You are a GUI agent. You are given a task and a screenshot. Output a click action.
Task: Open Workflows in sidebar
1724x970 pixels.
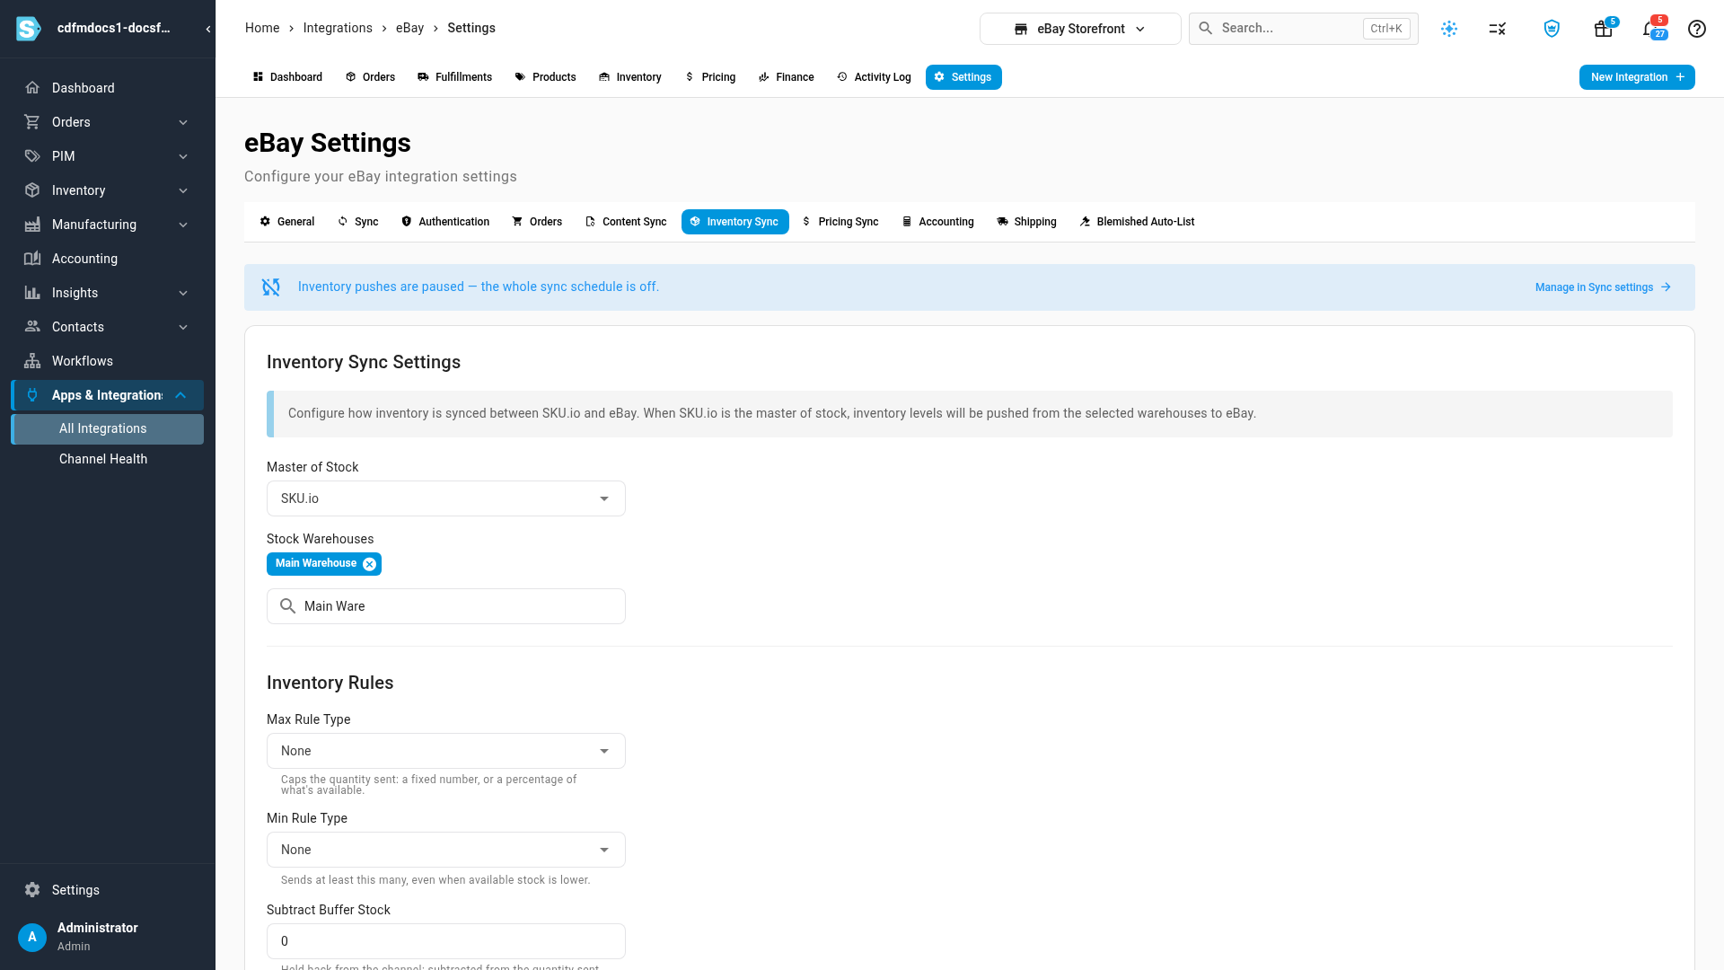pyautogui.click(x=108, y=361)
